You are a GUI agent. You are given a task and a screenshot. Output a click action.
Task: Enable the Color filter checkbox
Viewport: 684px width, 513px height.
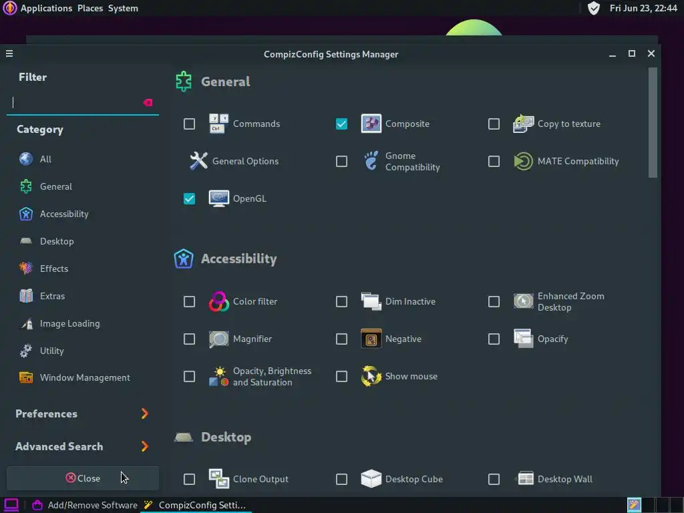[189, 301]
